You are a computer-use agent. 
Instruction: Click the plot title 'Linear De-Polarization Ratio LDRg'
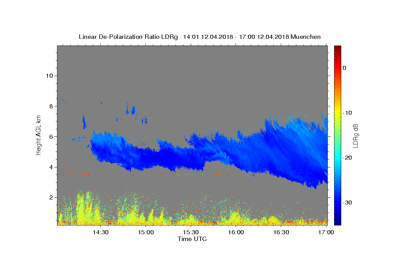tap(128, 37)
